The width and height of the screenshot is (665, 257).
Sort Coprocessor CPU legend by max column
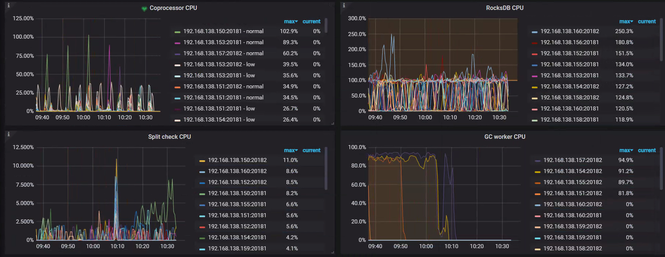pyautogui.click(x=290, y=22)
